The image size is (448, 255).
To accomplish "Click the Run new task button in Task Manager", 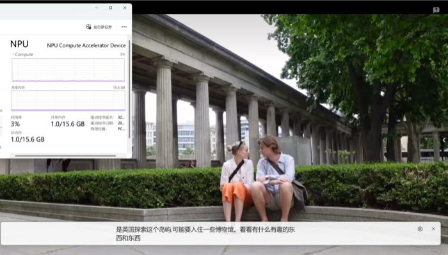I will [x=99, y=27].
